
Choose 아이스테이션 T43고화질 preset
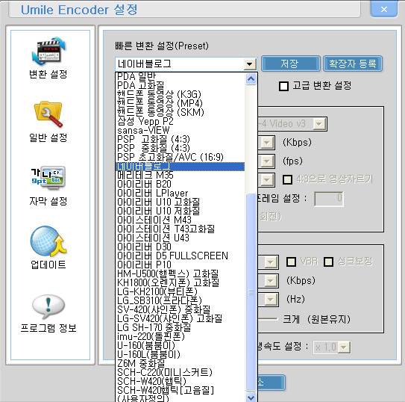click(180, 229)
